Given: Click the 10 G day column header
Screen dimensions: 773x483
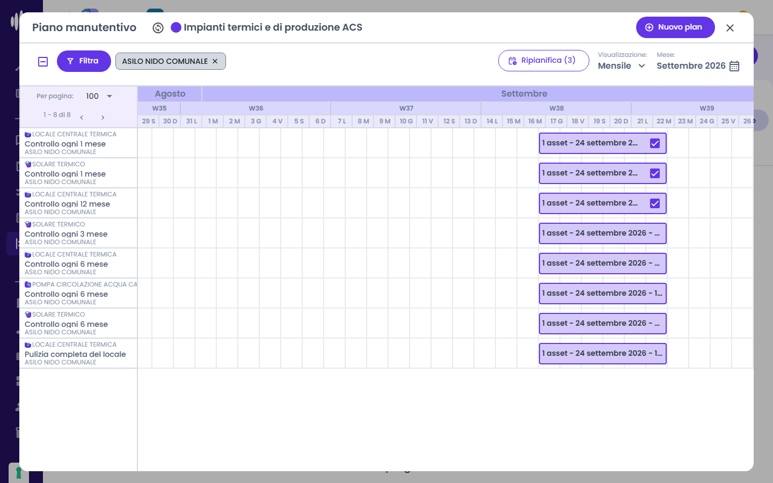Looking at the screenshot, I should 406,121.
